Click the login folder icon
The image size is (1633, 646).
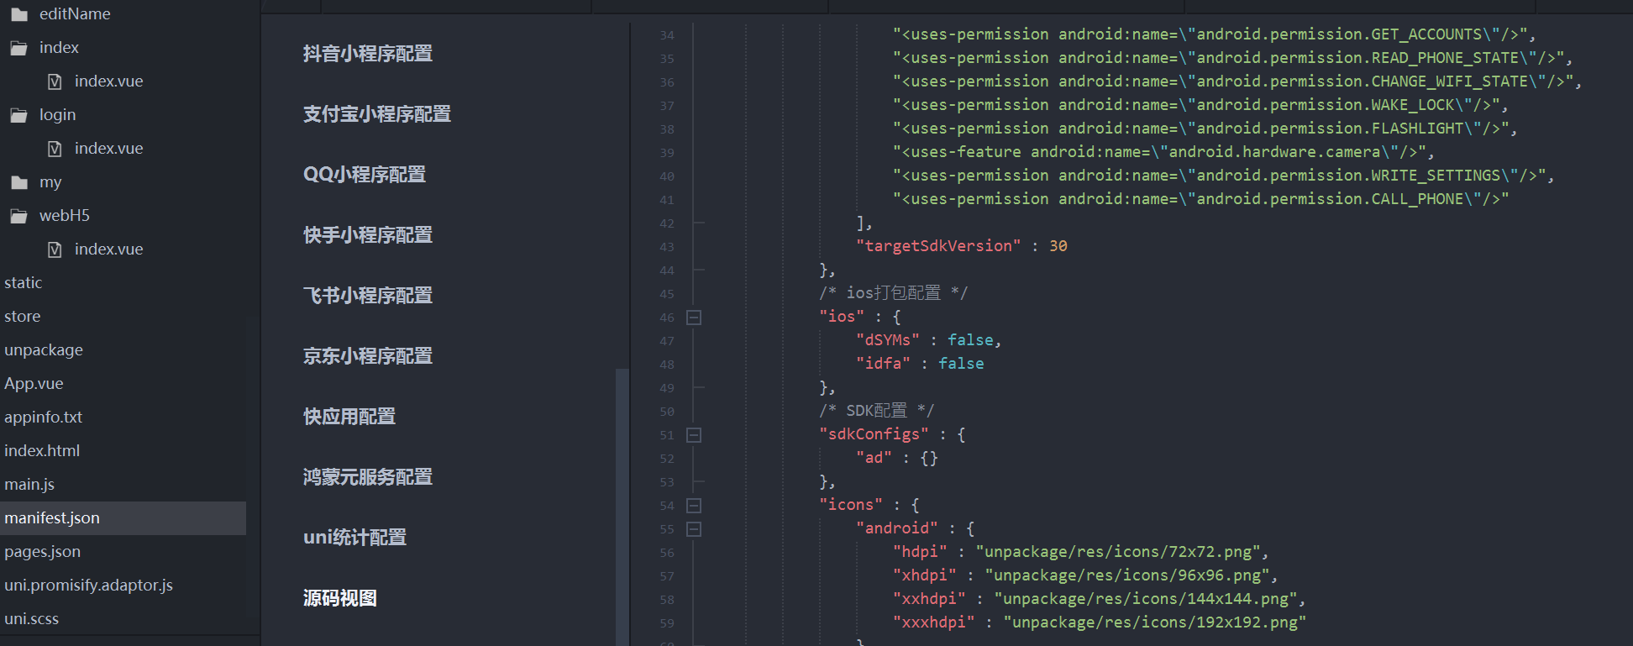pos(19,115)
